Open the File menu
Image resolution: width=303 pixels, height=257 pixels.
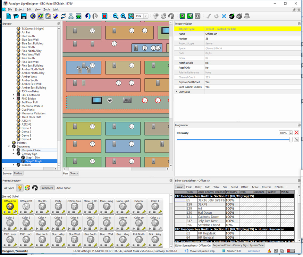click(10, 9)
